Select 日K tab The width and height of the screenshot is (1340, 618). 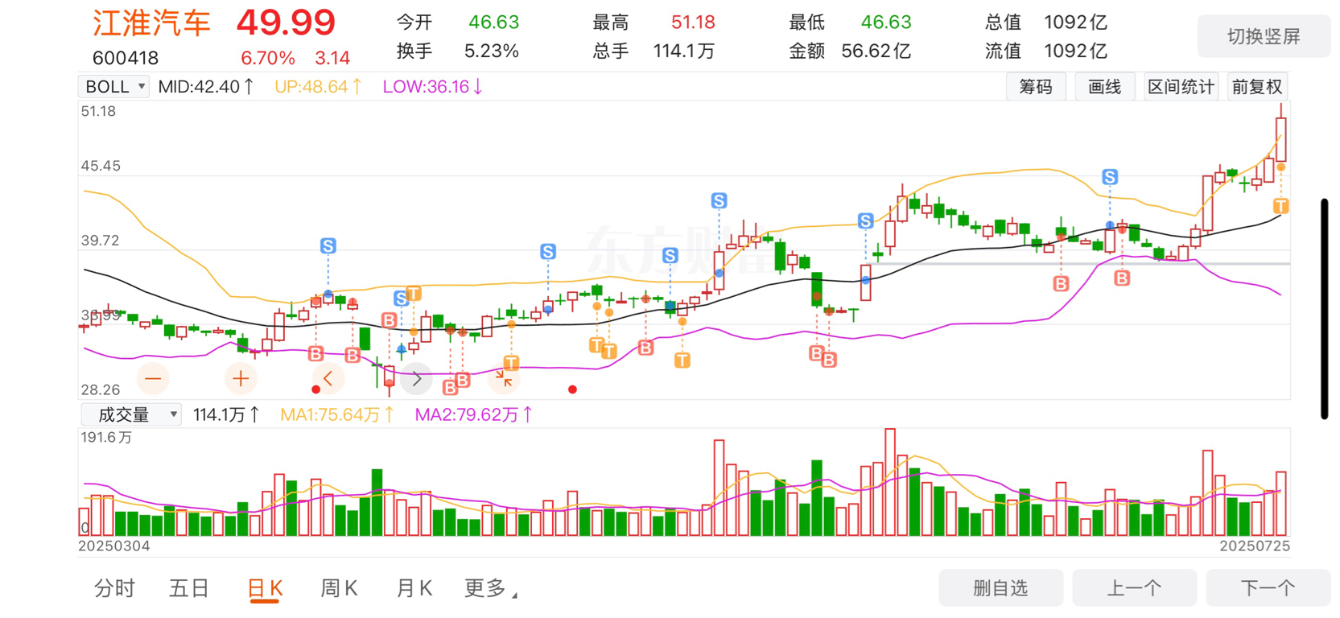pos(265,589)
